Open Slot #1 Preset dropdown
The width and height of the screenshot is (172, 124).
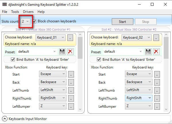click(x=37, y=52)
